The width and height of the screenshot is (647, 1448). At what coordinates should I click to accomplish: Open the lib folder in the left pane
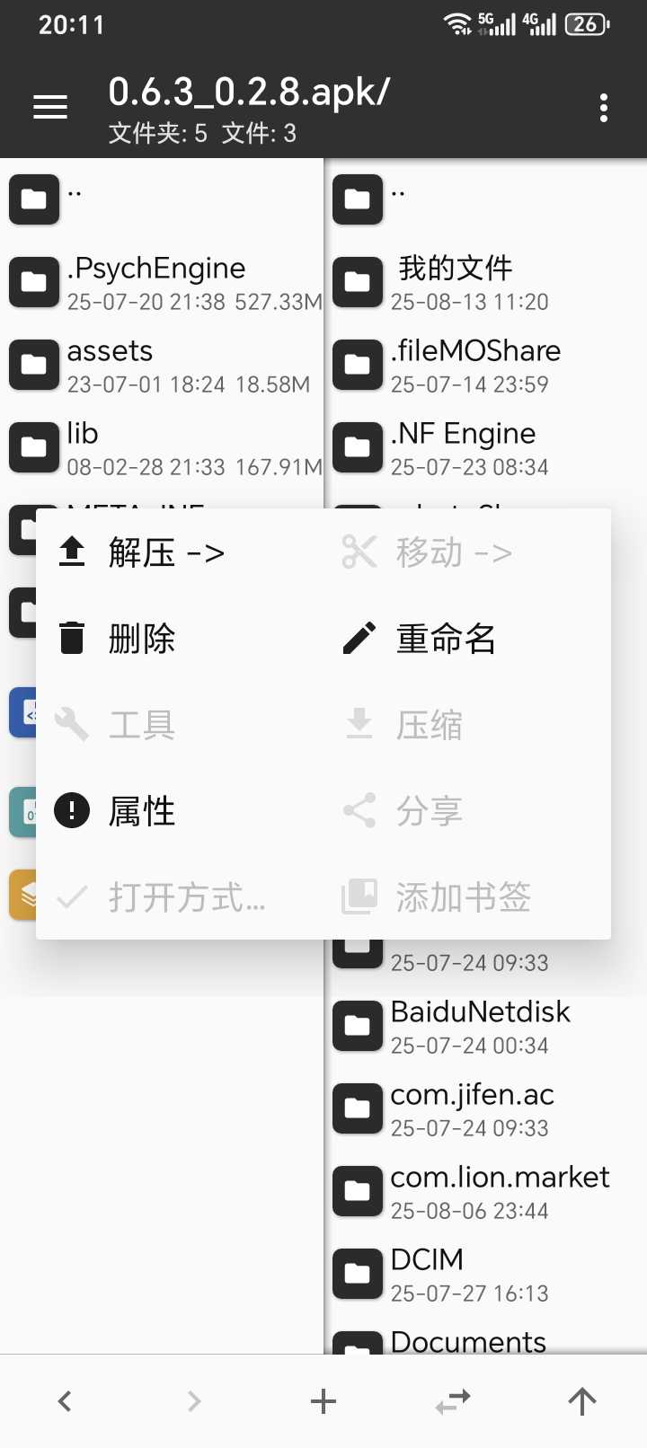click(162, 447)
